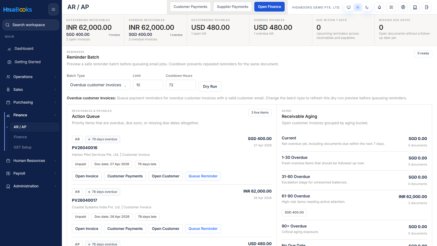Queue Reminder for invoice PV26040016
This screenshot has height=246, width=437.
(203, 176)
